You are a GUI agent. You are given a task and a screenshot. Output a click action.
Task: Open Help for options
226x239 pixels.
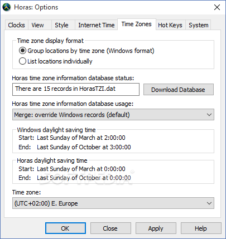point(201,228)
